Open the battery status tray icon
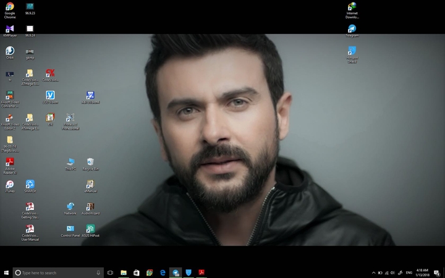Screen dimensions: 445x278 tap(380, 273)
